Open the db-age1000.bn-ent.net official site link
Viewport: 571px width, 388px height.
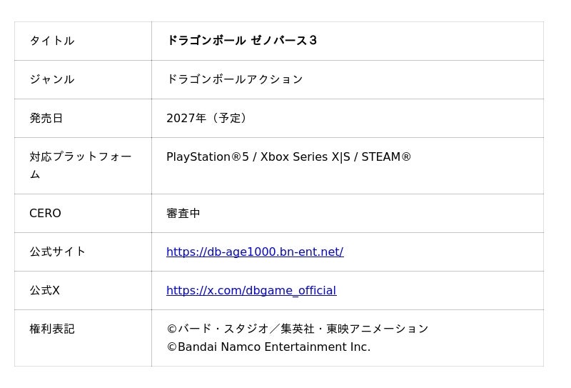coord(255,252)
